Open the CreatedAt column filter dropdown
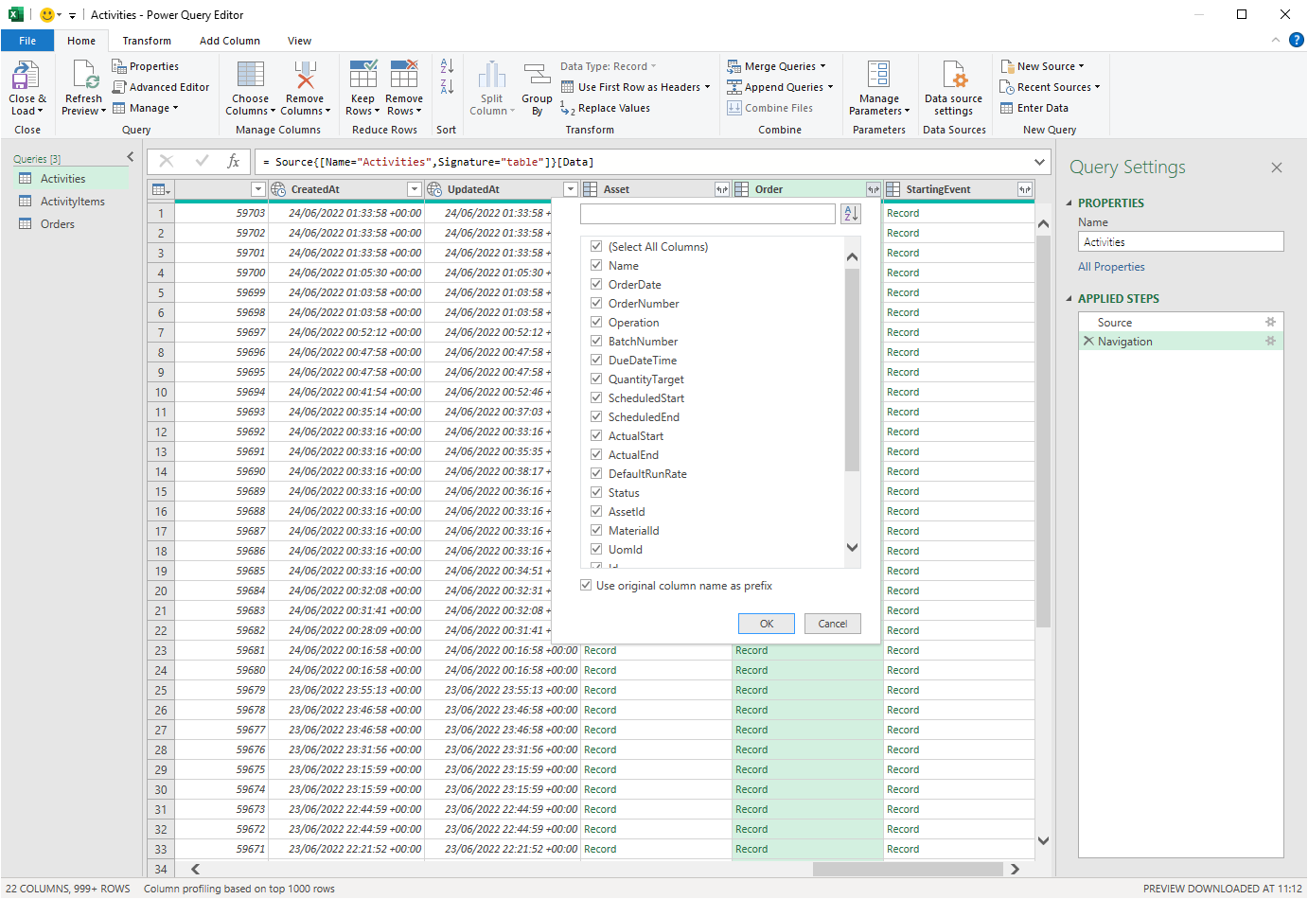 [x=414, y=189]
